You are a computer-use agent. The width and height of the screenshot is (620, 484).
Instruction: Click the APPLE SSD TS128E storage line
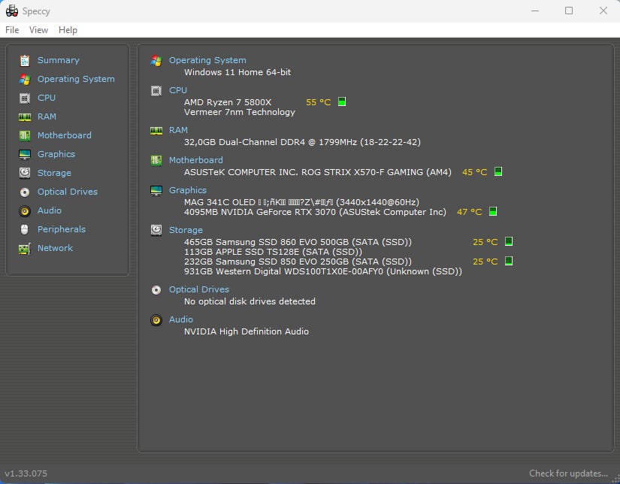coord(273,252)
